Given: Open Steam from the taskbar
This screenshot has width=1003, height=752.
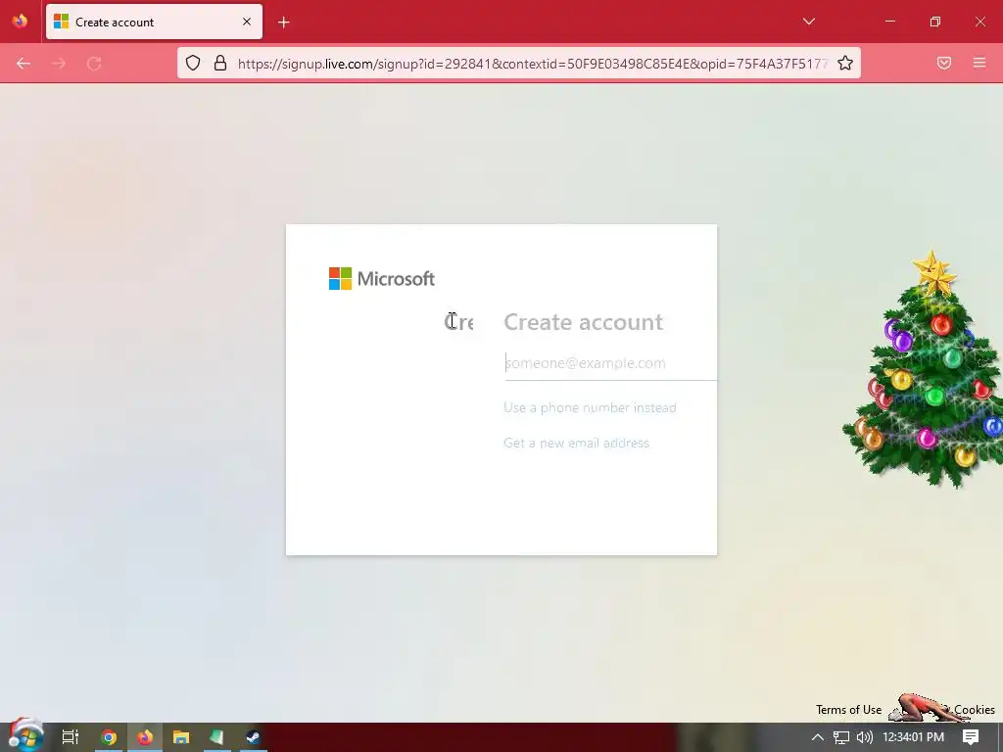Looking at the screenshot, I should pos(253,737).
